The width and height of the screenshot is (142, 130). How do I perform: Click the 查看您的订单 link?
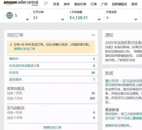click(52, 127)
